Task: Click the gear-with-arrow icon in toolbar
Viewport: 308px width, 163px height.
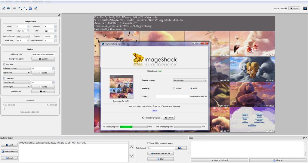Action: tap(3, 8)
